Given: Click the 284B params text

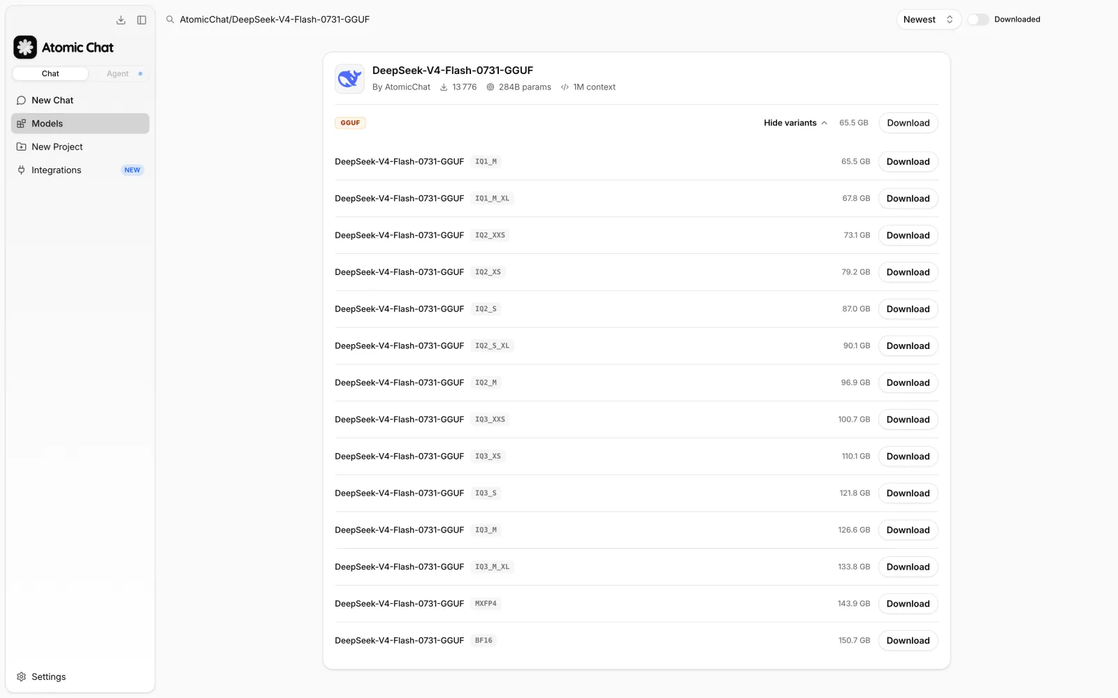Looking at the screenshot, I should [525, 87].
